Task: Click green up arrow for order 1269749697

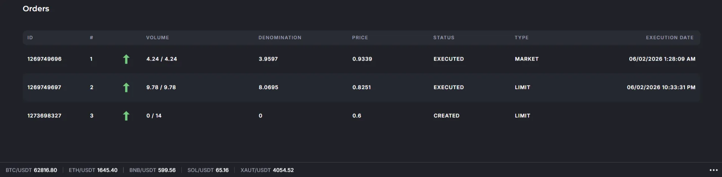Action: (126, 87)
